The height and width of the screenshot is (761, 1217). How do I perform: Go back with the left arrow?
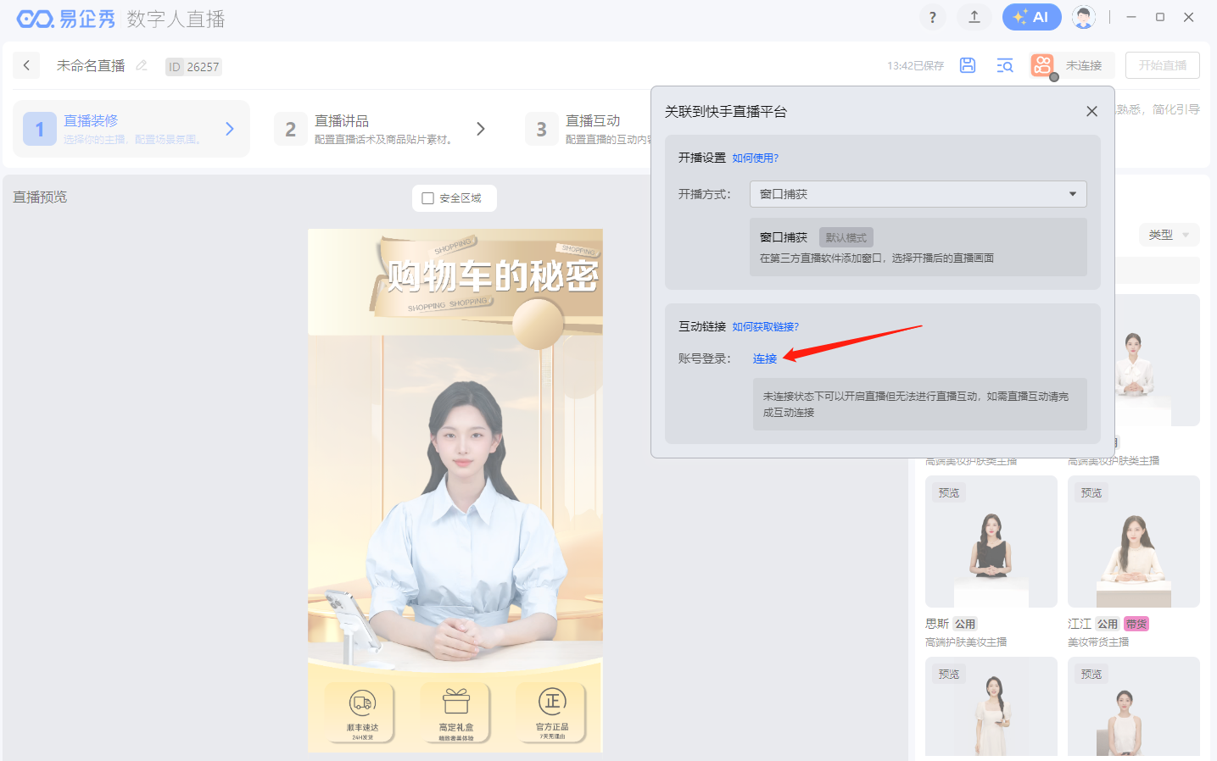(26, 65)
